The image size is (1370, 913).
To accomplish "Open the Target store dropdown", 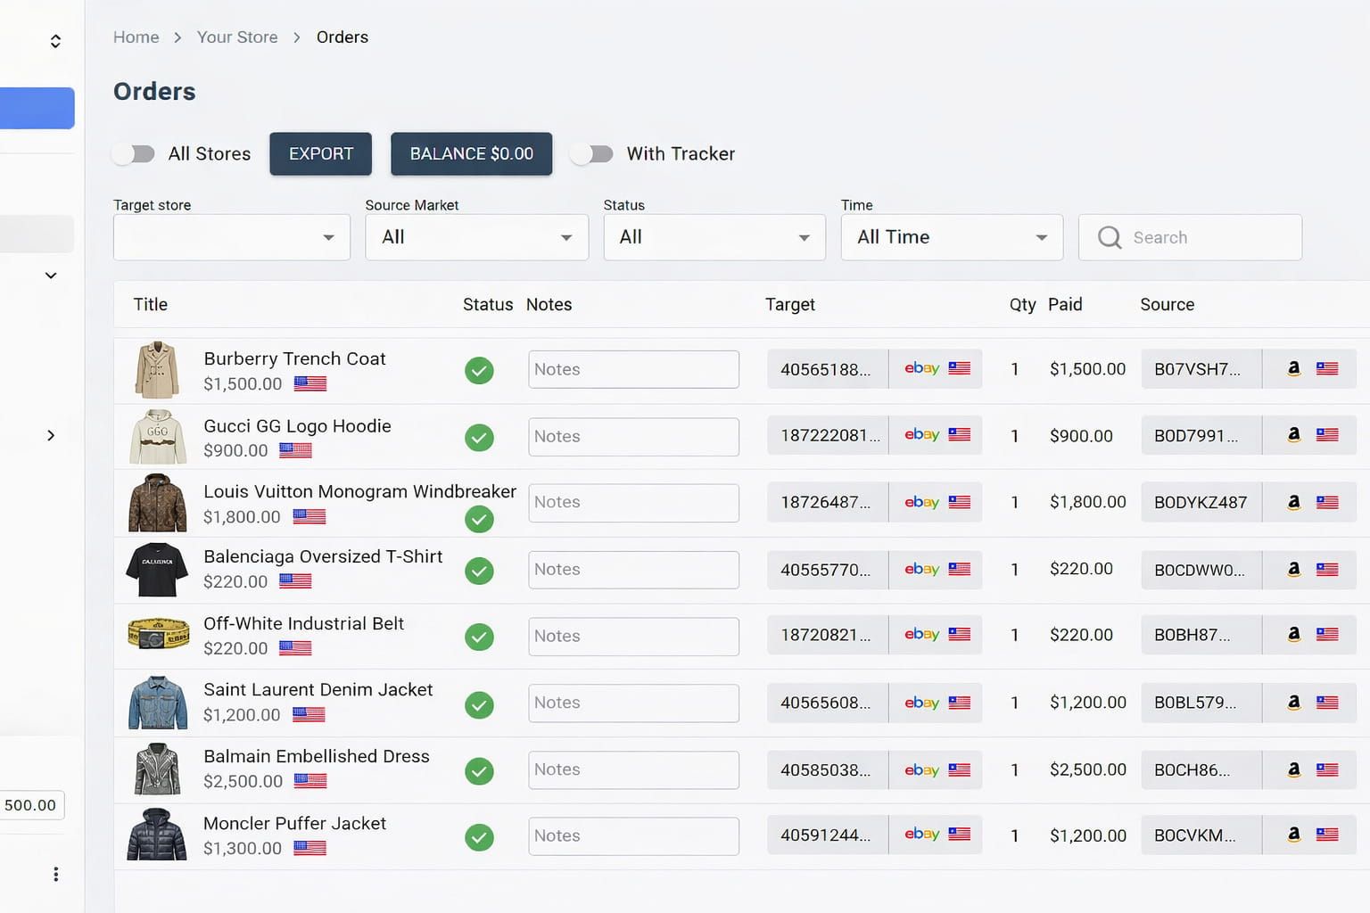I will point(232,237).
